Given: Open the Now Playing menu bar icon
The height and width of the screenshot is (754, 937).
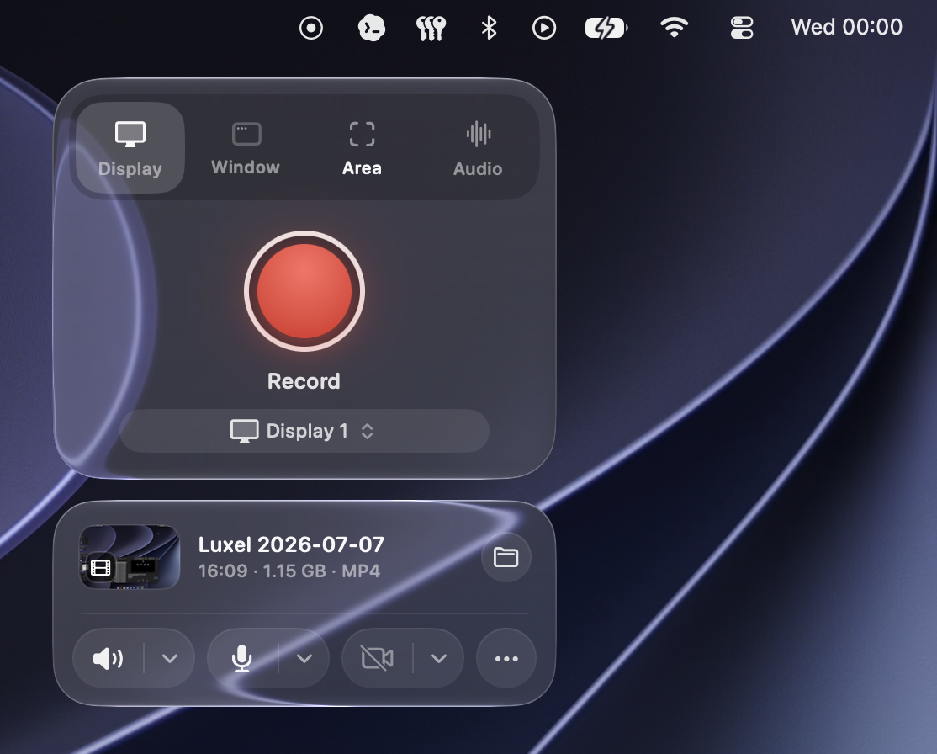Looking at the screenshot, I should pyautogui.click(x=544, y=28).
